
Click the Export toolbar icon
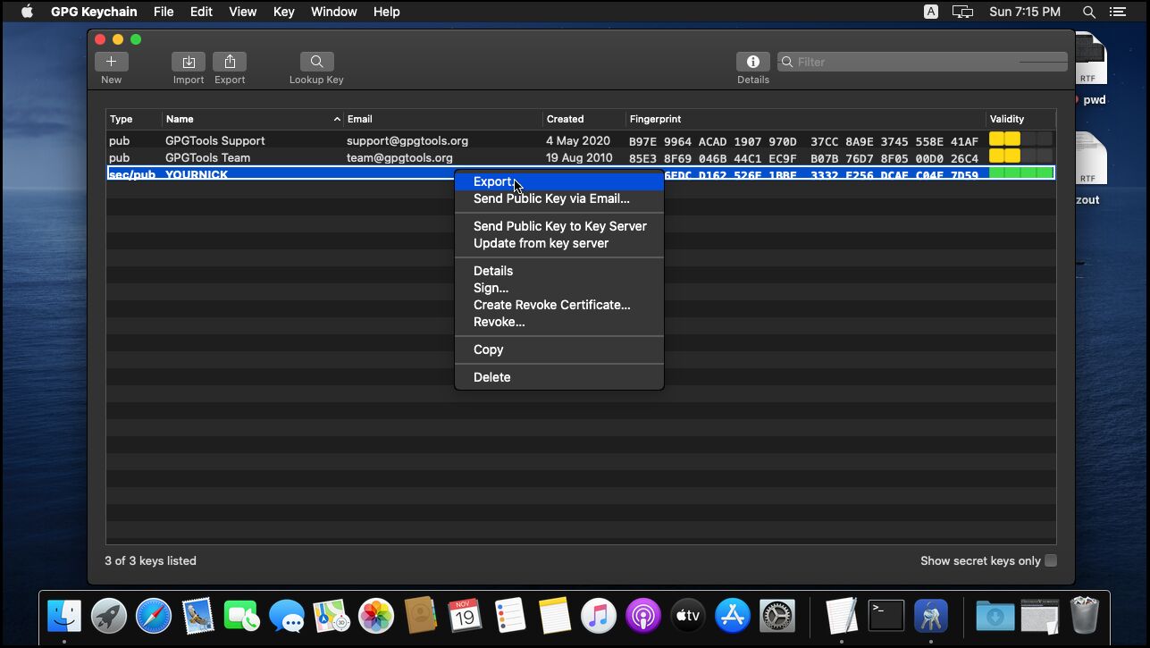point(230,62)
